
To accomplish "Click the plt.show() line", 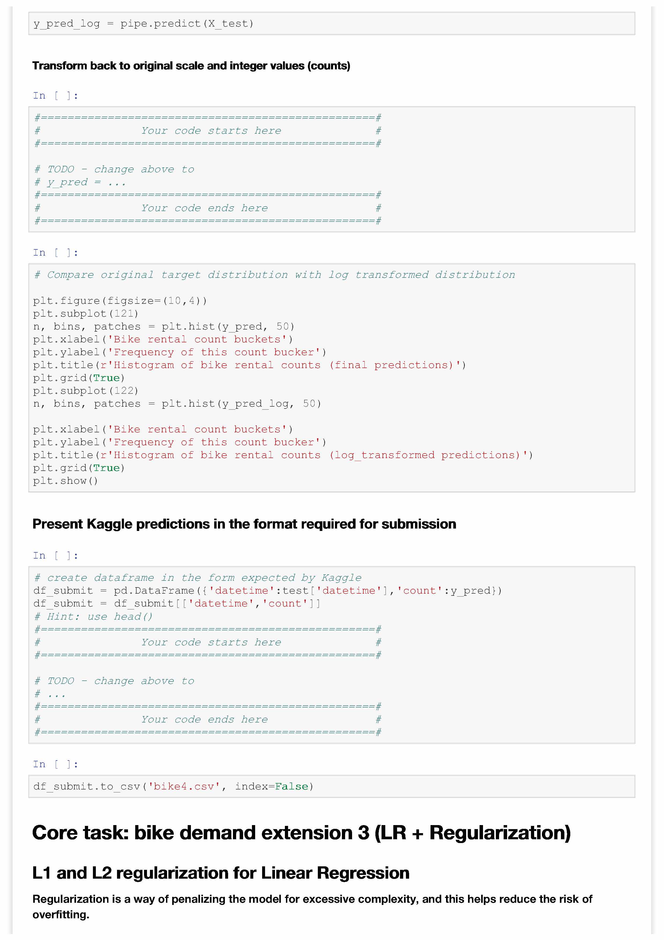I will coord(65,481).
